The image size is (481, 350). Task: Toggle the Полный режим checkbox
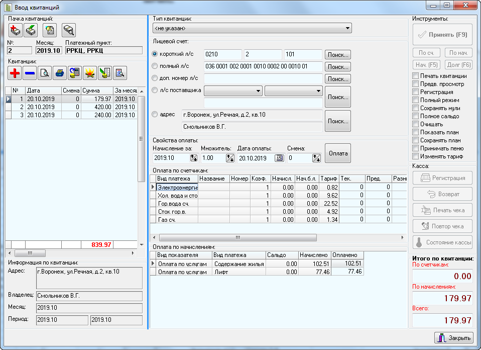(x=415, y=100)
